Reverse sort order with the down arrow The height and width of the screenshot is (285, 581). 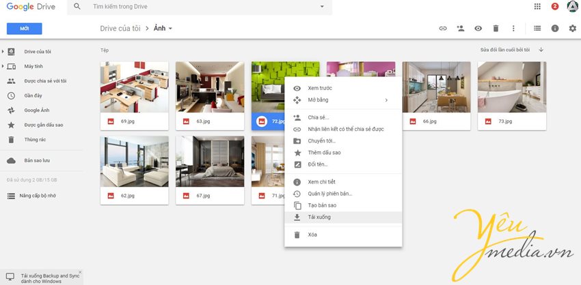541,50
